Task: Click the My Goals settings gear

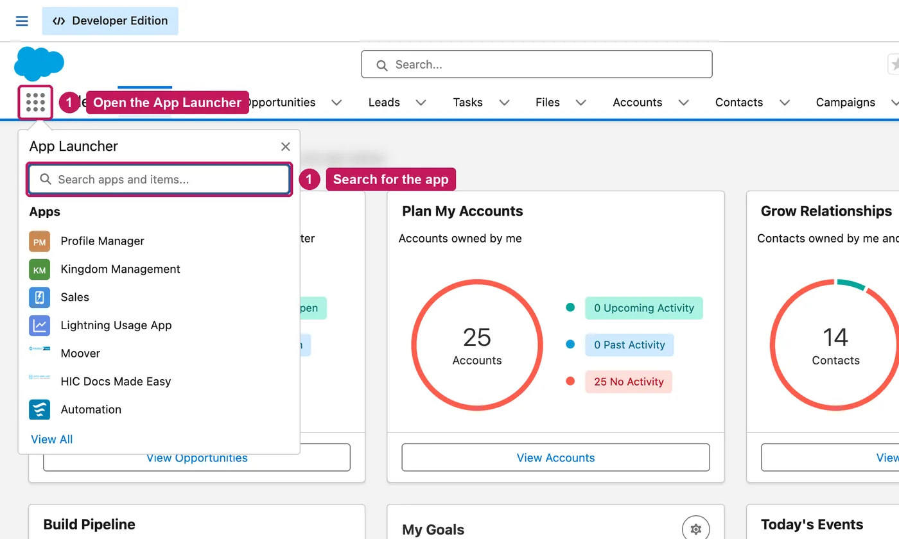Action: pos(695,529)
